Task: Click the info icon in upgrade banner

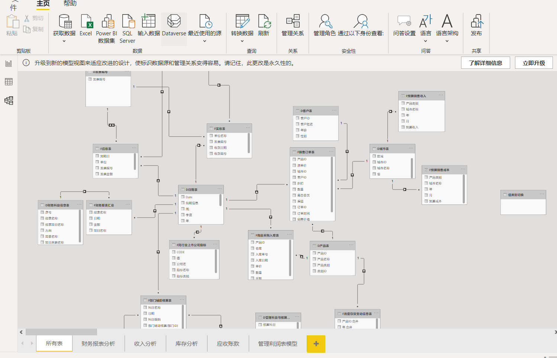Action: pos(26,63)
